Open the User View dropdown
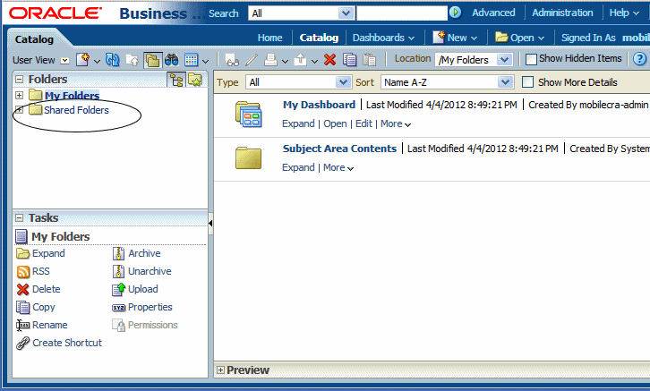The height and width of the screenshot is (391, 650). pyautogui.click(x=65, y=61)
